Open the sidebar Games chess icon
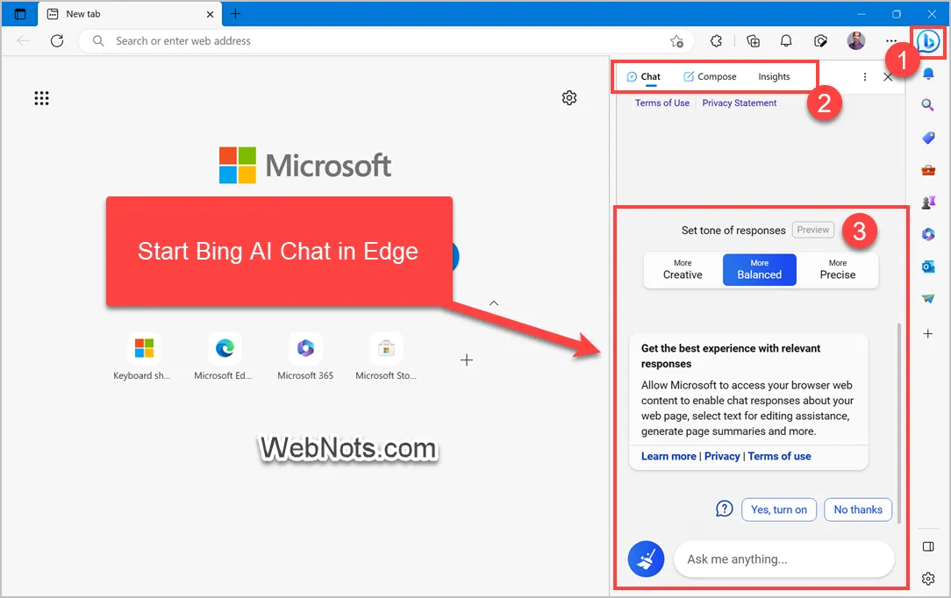Screen dimensions: 951x598 point(928,202)
